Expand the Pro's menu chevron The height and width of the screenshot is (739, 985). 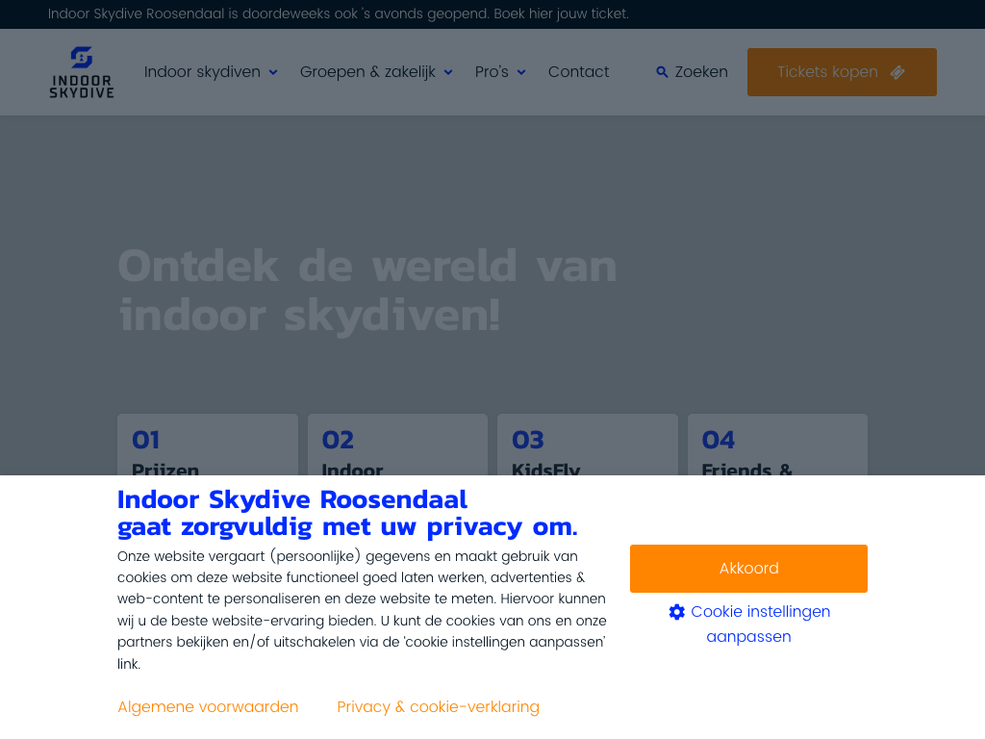521,72
